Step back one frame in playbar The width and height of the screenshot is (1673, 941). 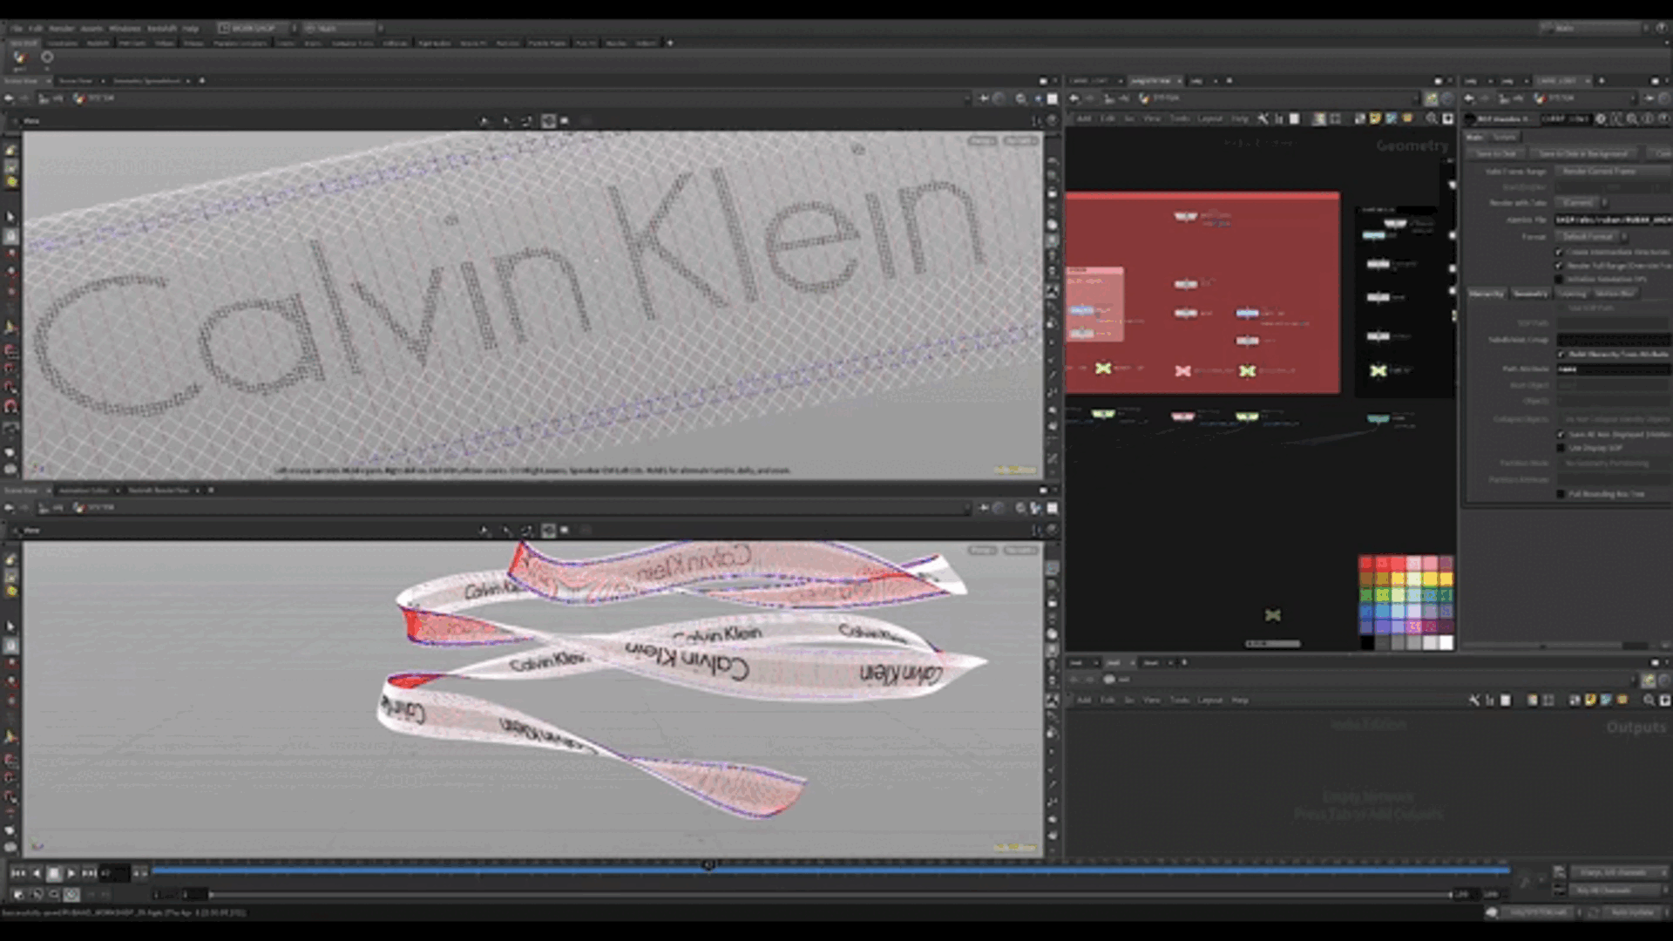(x=36, y=872)
